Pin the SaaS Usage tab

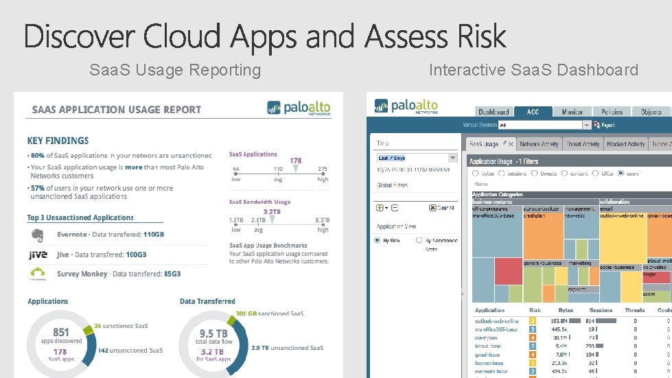[x=504, y=144]
